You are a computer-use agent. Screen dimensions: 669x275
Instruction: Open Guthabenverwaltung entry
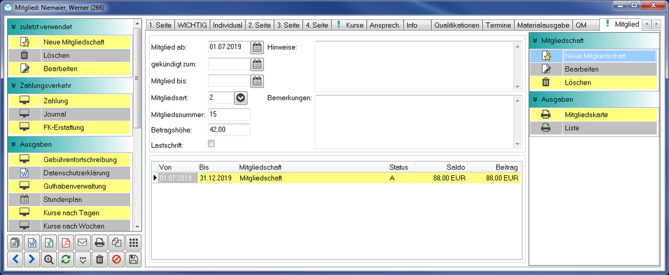coord(70,186)
